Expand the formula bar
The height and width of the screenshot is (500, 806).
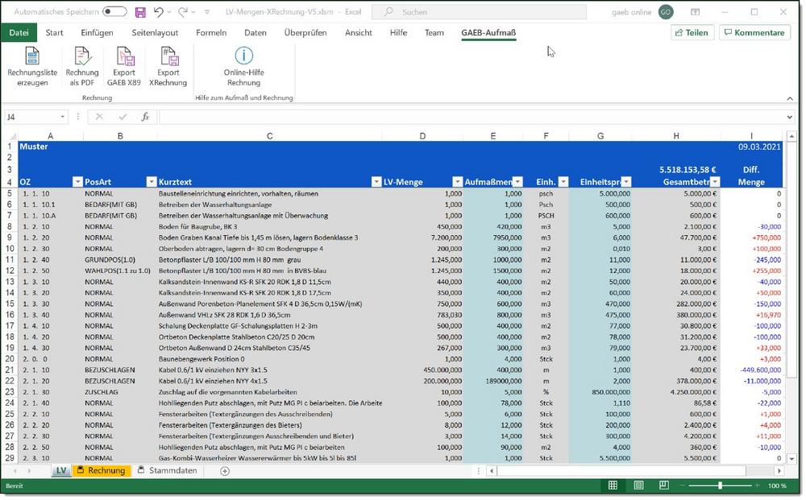pos(790,117)
